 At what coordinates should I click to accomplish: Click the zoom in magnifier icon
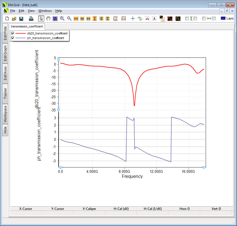click(62, 19)
